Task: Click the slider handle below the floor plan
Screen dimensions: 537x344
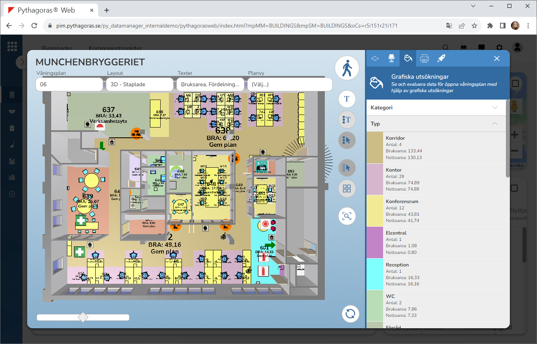Action: point(83,317)
